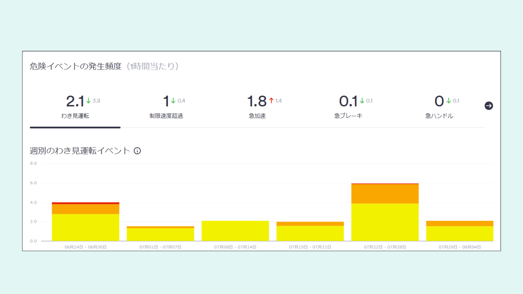Click the green down arrow beside 制限速度超過 value
The image size is (523, 294).
[x=173, y=101]
